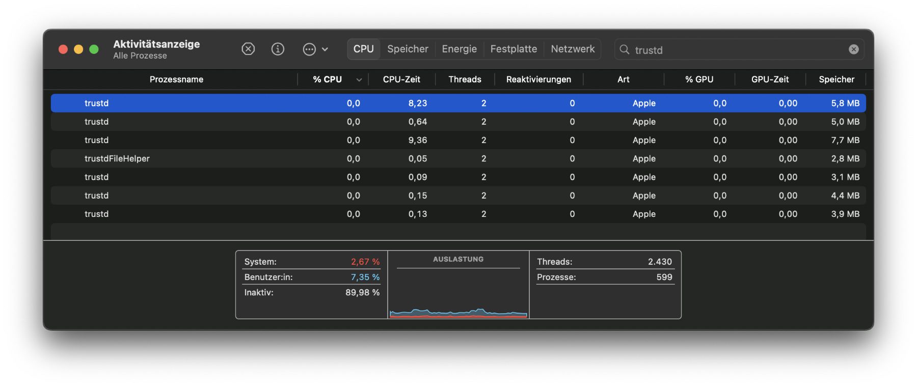Viewport: 917px width, 387px height.
Task: Sort by Prozessname column header
Action: click(176, 79)
